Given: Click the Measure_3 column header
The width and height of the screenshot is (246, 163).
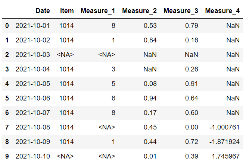Looking at the screenshot, I should pyautogui.click(x=181, y=11).
